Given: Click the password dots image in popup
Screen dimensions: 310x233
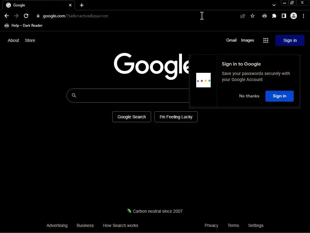Looking at the screenshot, I should pos(203,80).
